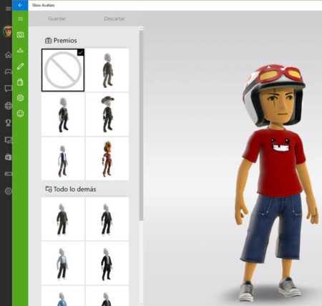Click the Descartar button
Viewport: 322px width, 306px height.
point(114,19)
